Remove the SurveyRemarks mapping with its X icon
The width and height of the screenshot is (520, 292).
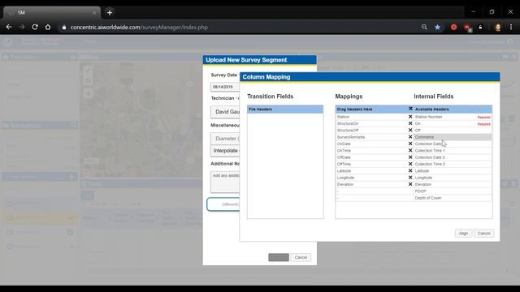point(410,137)
